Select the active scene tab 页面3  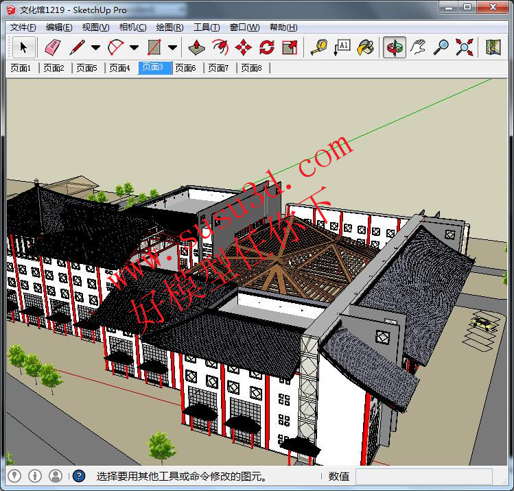[x=154, y=67]
